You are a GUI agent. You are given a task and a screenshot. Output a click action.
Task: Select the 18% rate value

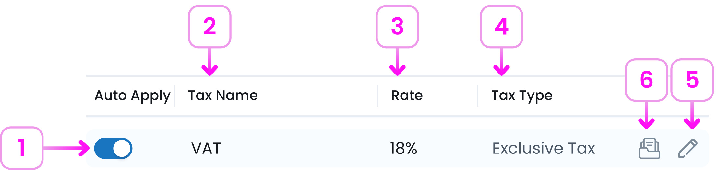(403, 149)
